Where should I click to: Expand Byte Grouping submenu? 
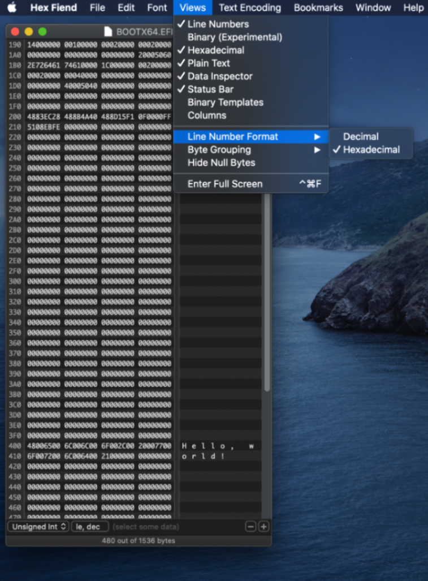(250, 150)
